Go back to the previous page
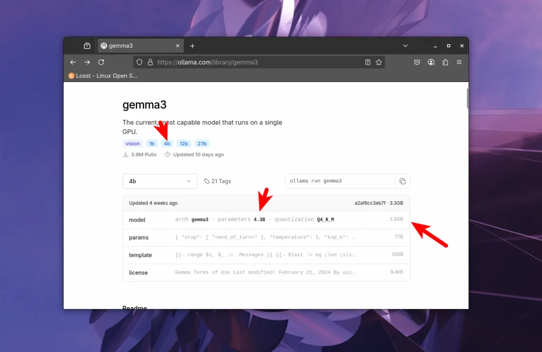The image size is (542, 352). point(73,62)
